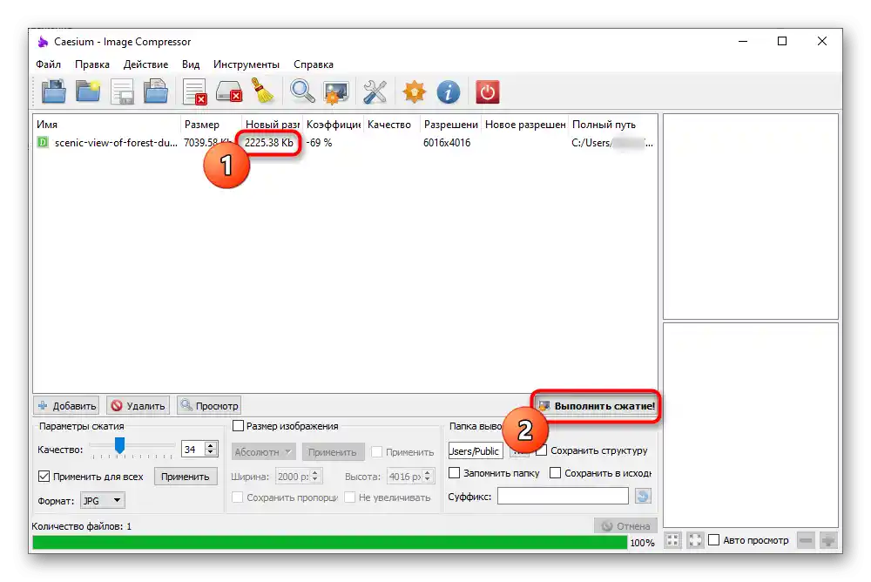Click the Удалить button
This screenshot has height=582, width=871.
[138, 406]
